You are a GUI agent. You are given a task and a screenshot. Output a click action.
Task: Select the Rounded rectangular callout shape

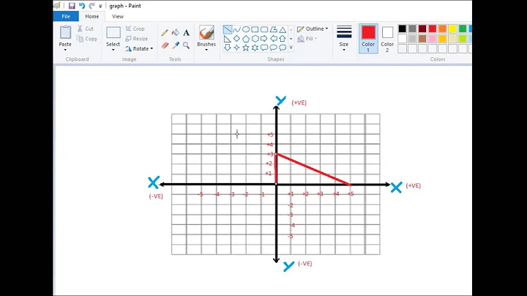[x=264, y=48]
